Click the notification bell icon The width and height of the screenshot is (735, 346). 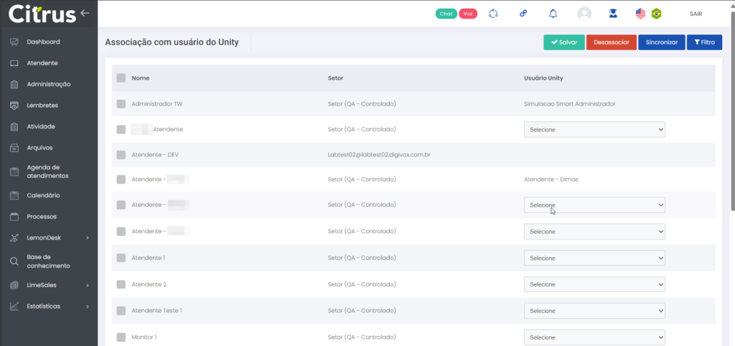pos(553,14)
